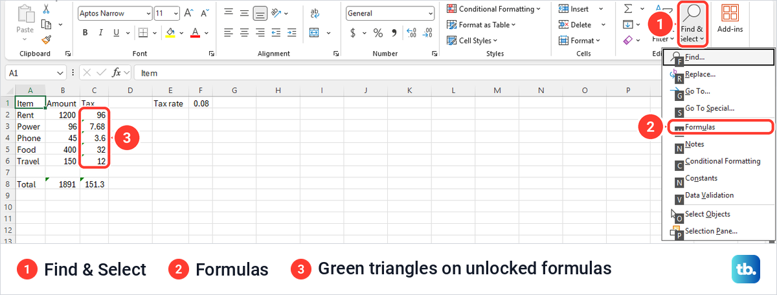Open the Find & Select menu button
Screen dimensions: 777x295
tap(692, 24)
